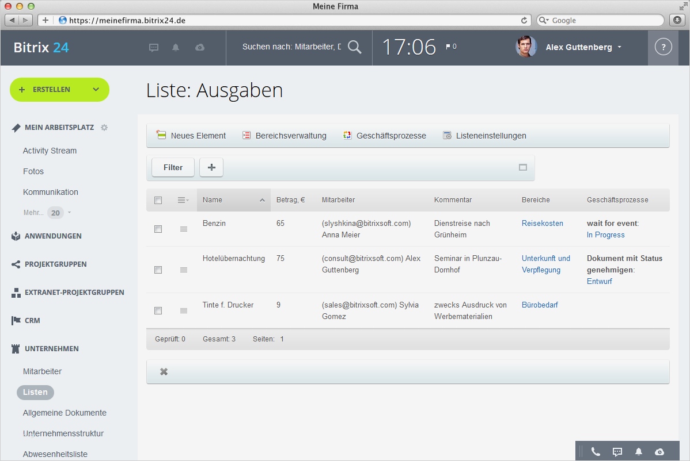This screenshot has width=690, height=461.
Task: Expand the Extranet-Projektgruppen section
Action: [x=74, y=293]
